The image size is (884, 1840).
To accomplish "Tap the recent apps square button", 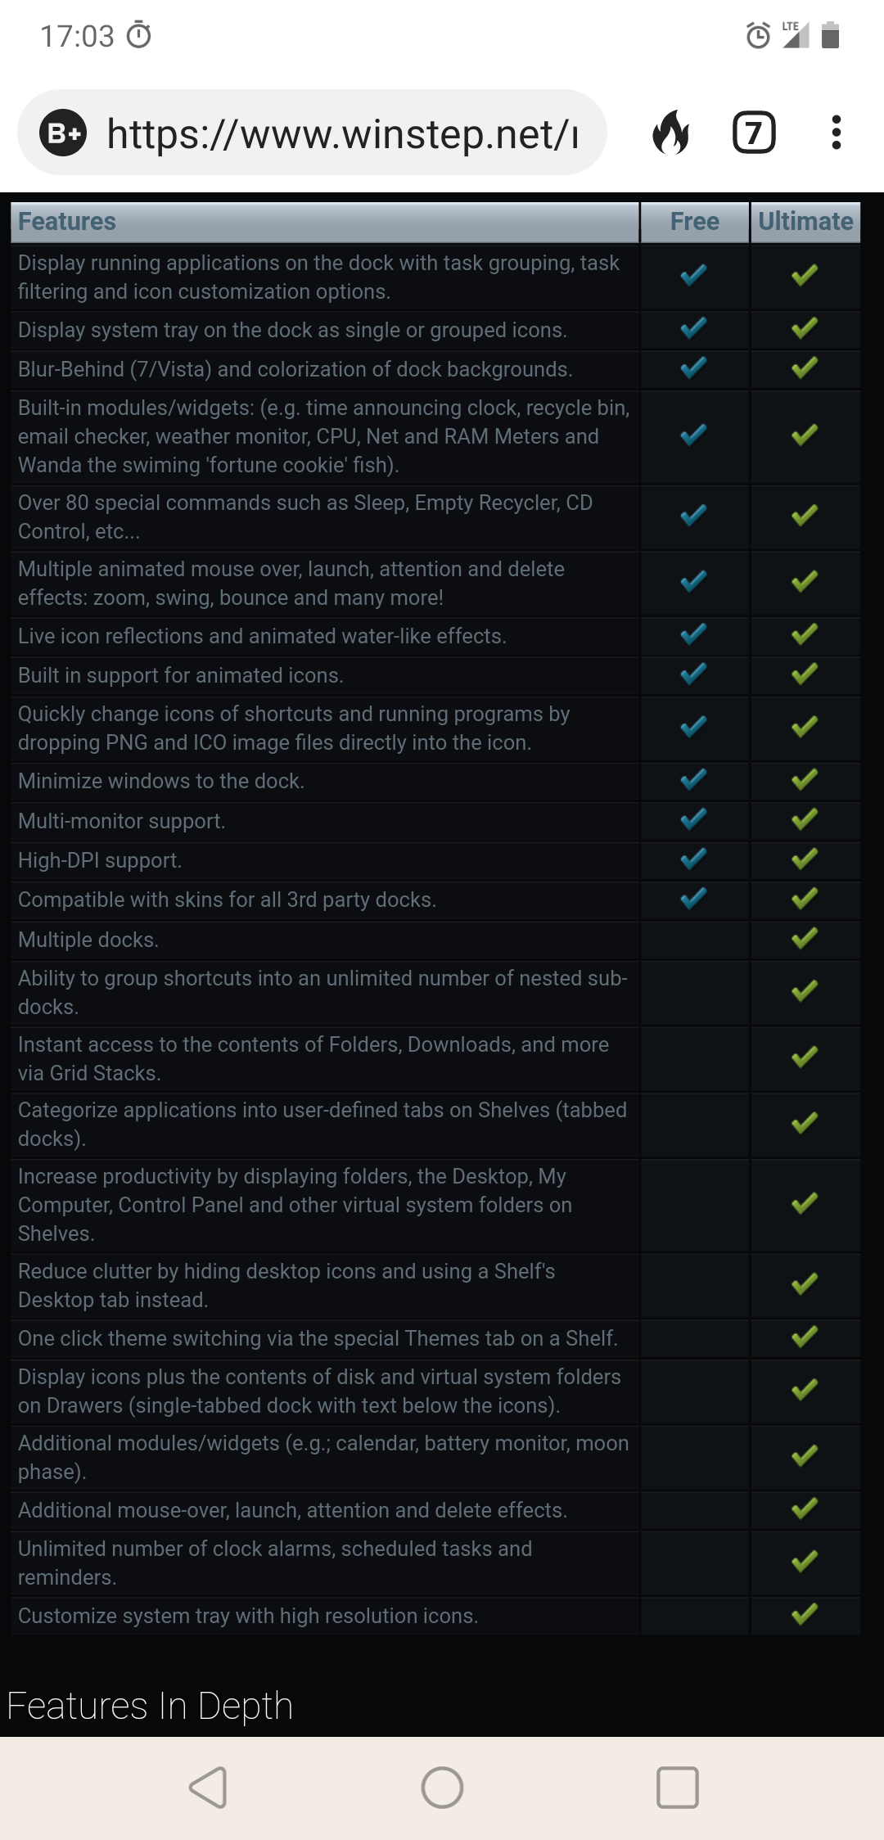I will point(678,1787).
